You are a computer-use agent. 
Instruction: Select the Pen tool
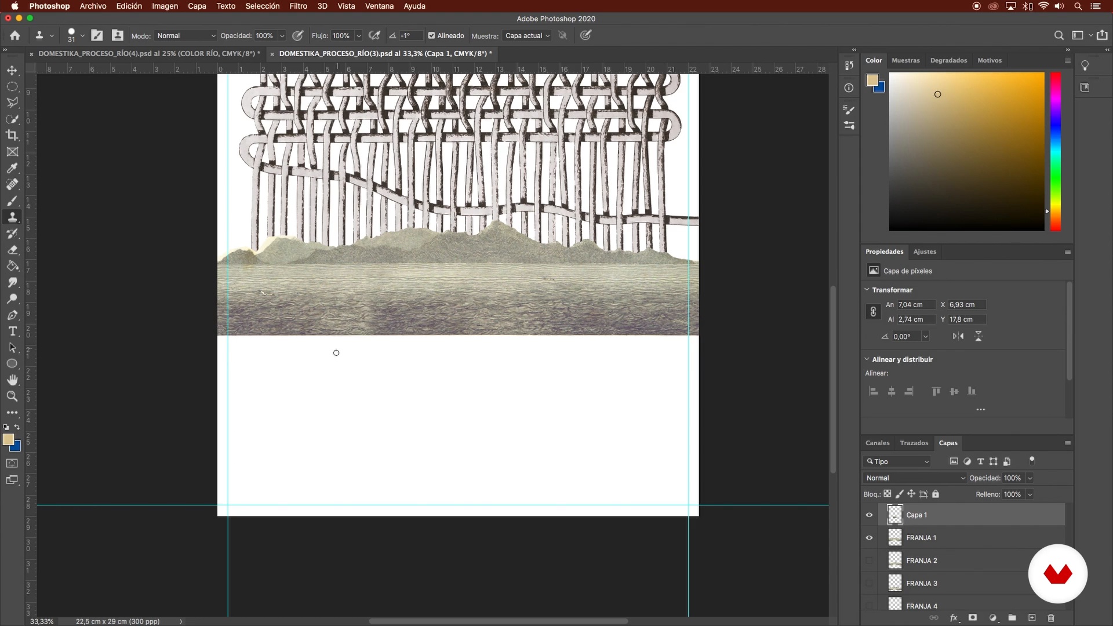(12, 315)
